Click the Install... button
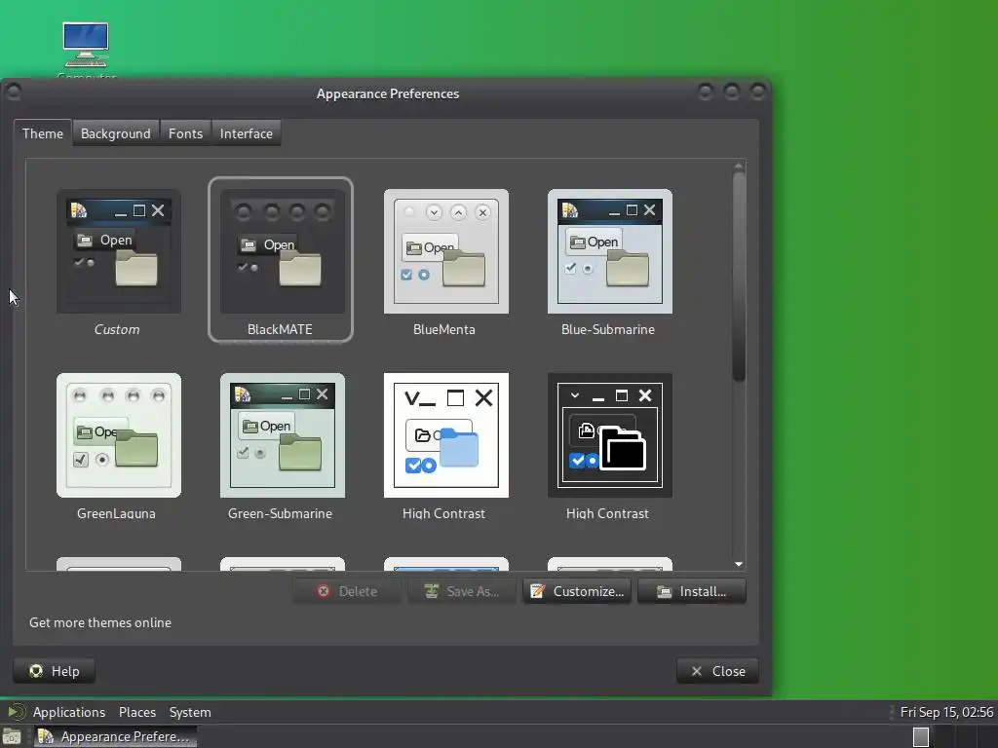998x748 pixels. click(x=692, y=591)
